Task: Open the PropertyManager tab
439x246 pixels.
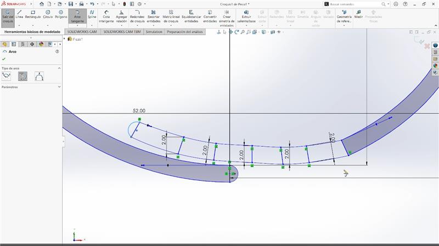Action: tap(14, 44)
